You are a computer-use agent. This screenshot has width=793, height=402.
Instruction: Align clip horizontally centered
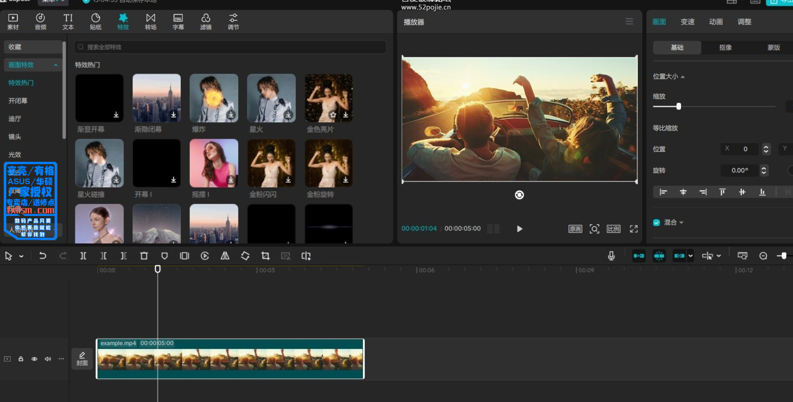[x=683, y=192]
